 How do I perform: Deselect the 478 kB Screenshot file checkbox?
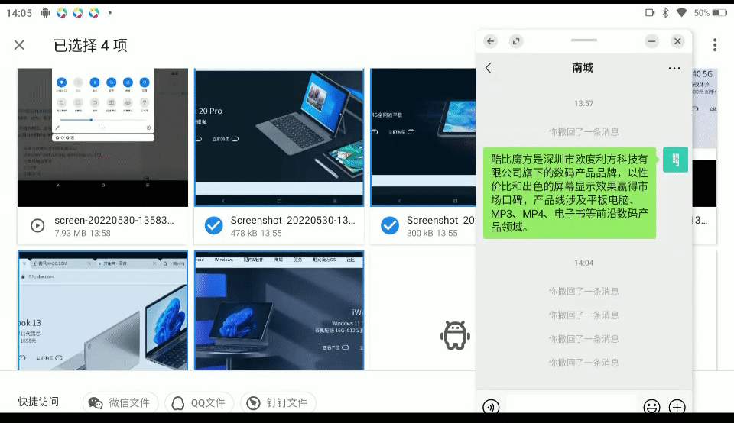[x=214, y=225]
